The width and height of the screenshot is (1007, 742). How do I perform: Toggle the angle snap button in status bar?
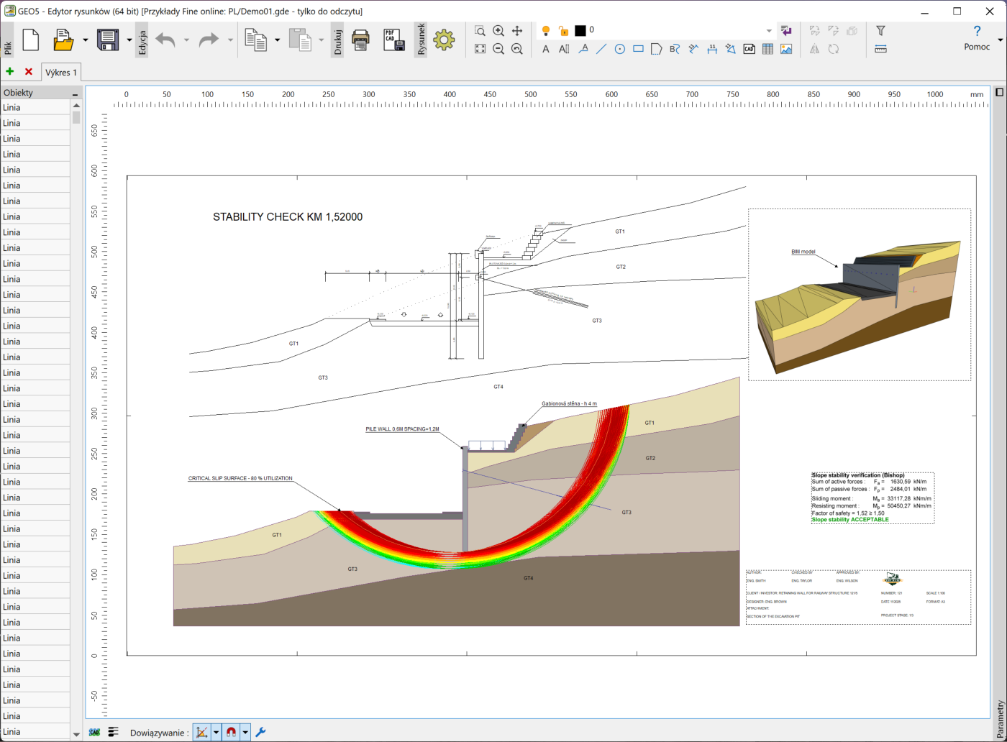click(202, 732)
